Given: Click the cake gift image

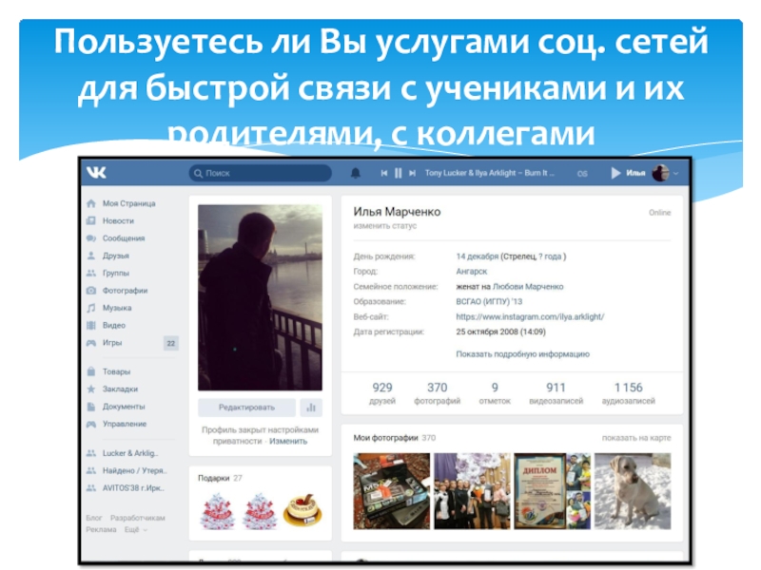Looking at the screenshot, I should click(x=302, y=510).
